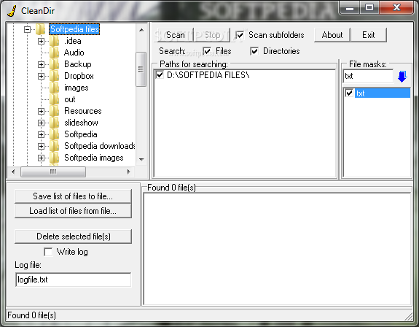This screenshot has width=419, height=327.
Task: Click the Dropbox folder icon
Action: click(x=55, y=76)
